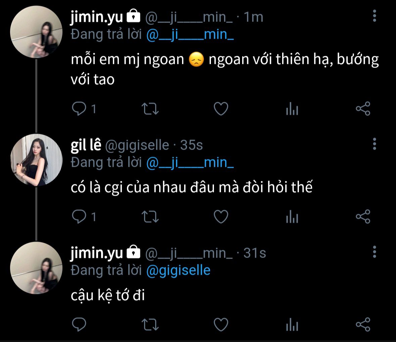396x342 pixels.
Task: Like gil lê's tweet
Action: tap(221, 217)
